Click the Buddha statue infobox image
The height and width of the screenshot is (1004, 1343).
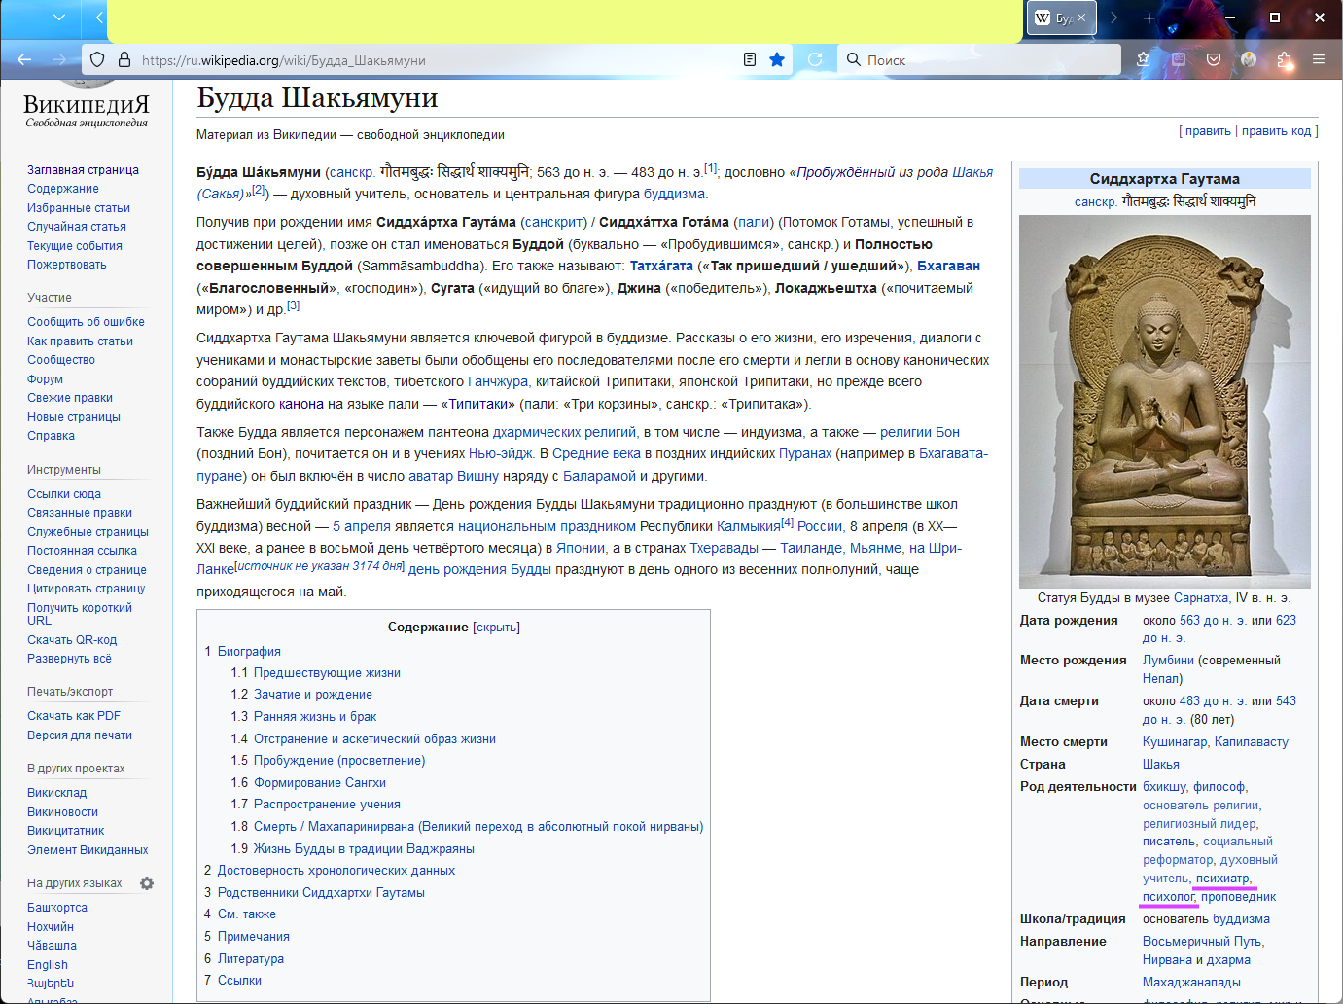pyautogui.click(x=1164, y=401)
